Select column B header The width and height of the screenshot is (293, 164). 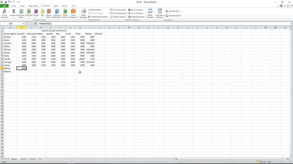[21, 28]
